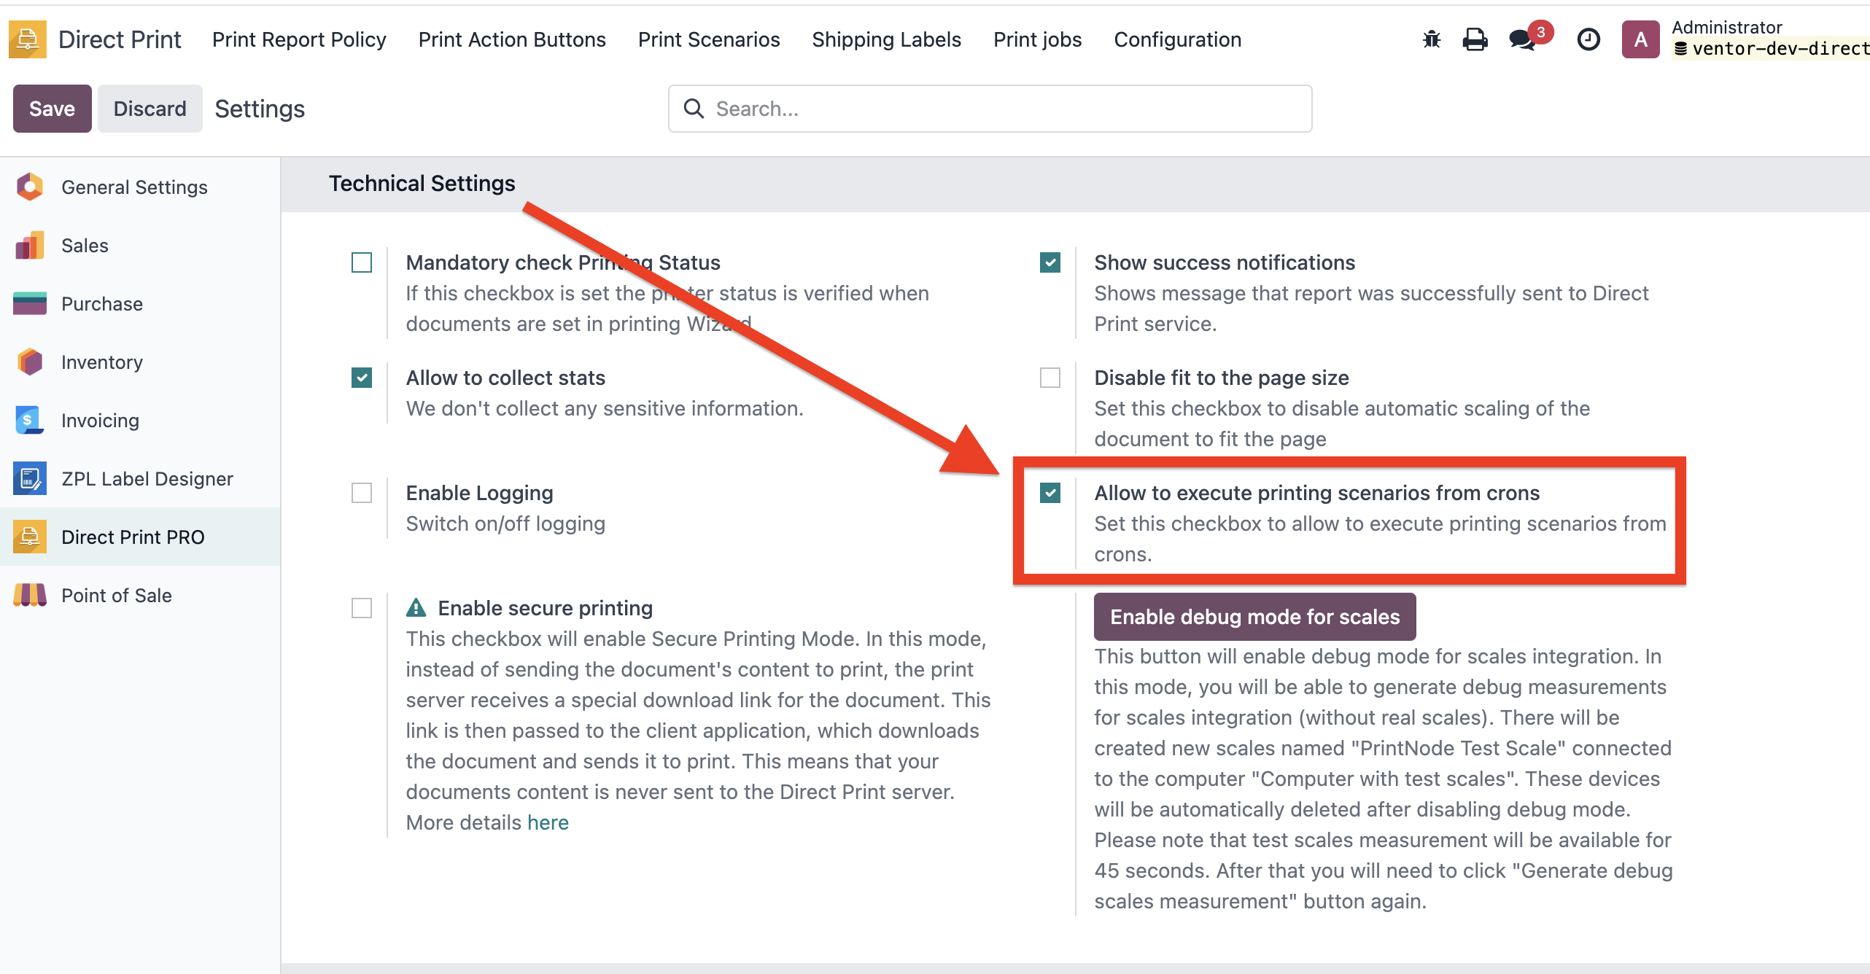The height and width of the screenshot is (974, 1870).
Task: Tick Disable fit to the page size checkbox
Action: 1050,378
